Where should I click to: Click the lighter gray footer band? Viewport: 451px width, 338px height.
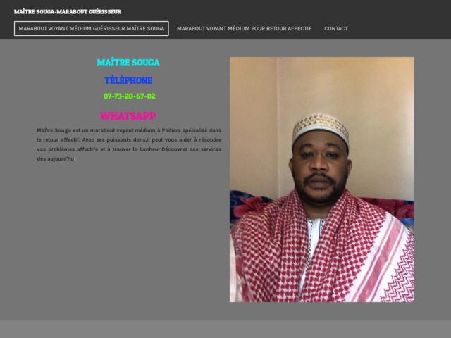(225, 329)
